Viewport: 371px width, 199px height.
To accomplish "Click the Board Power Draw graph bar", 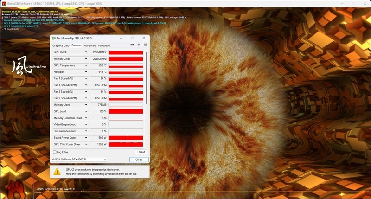I will (126, 138).
